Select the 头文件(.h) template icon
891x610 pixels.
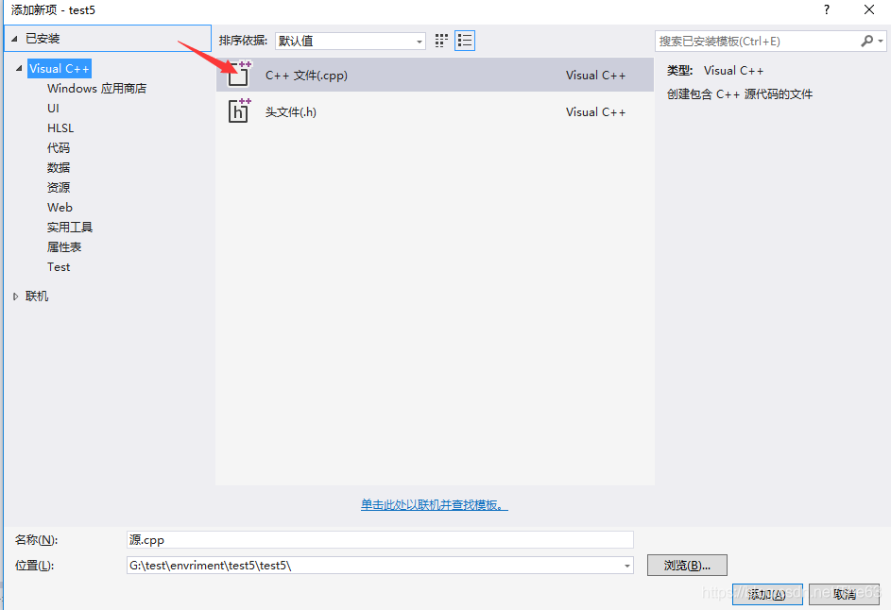coord(239,111)
